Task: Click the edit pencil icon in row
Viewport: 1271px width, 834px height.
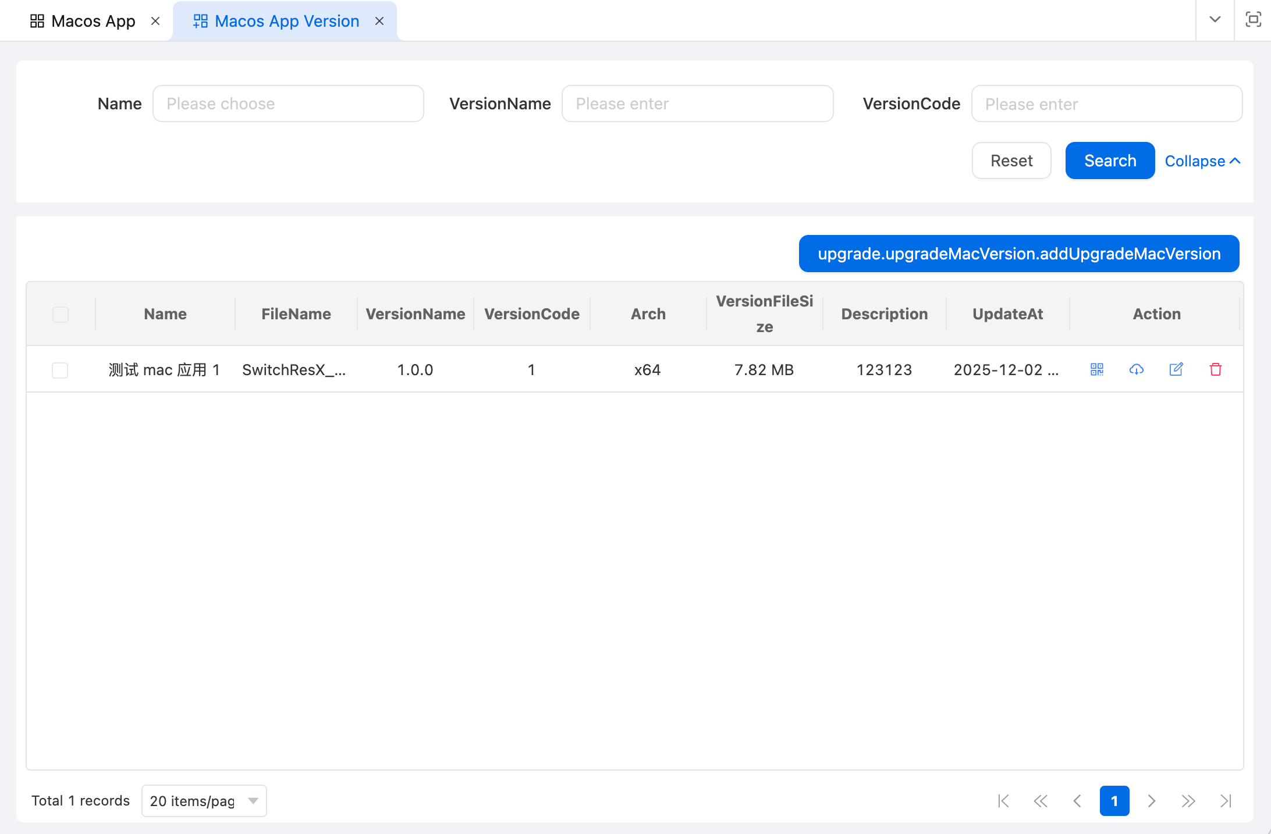Action: 1176,369
